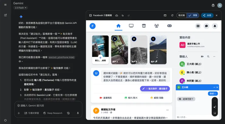
Task: Click the video call icon beside 聯絡人
Action: point(202,57)
